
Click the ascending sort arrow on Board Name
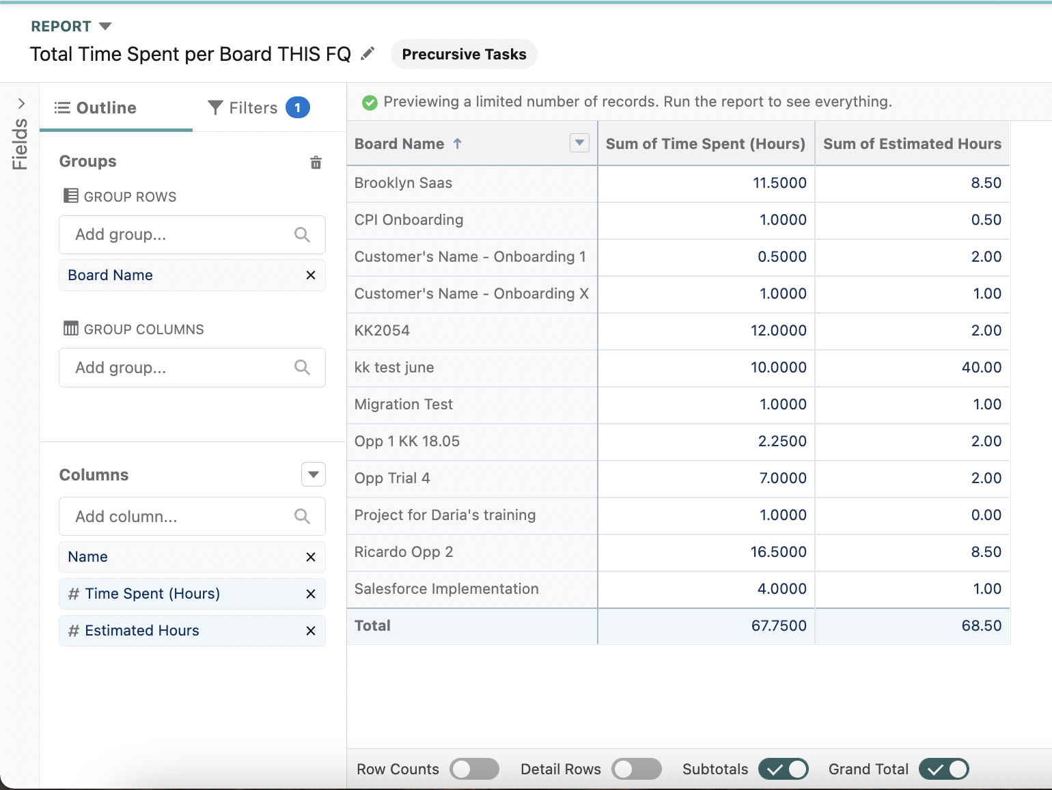(x=458, y=144)
